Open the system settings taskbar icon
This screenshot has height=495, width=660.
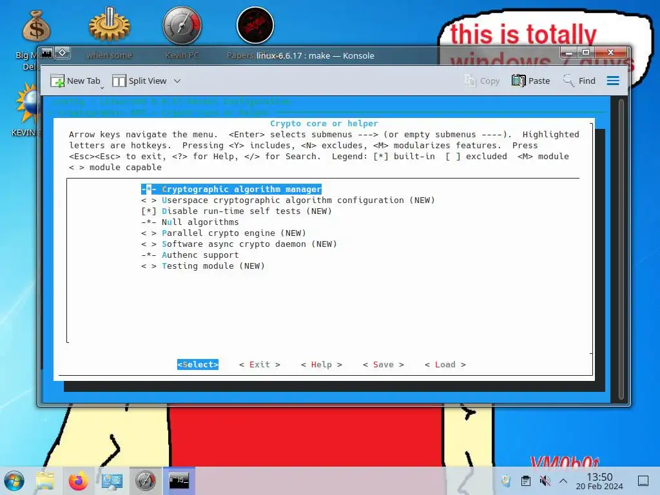(x=112, y=481)
